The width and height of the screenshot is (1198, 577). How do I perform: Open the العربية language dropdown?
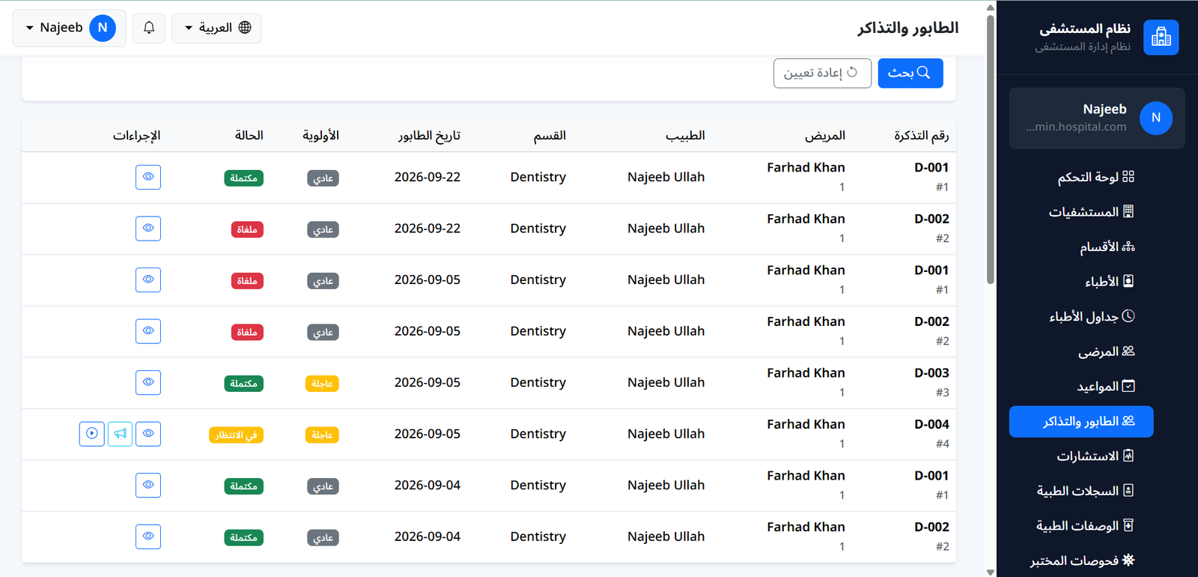(216, 28)
